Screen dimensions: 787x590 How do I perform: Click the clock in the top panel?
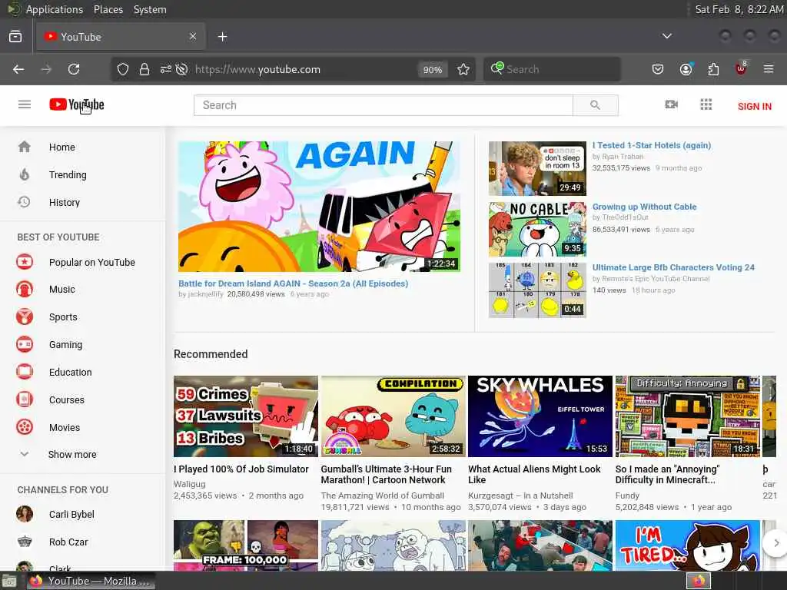(x=739, y=9)
